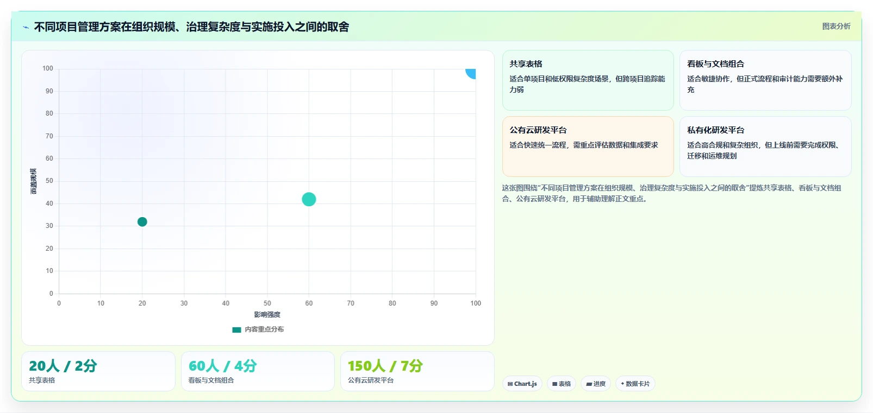The width and height of the screenshot is (873, 413).
Task: Click the description 适合敏捷协作，但正式流程和审计能力需要额外补充
Action: pos(765,84)
